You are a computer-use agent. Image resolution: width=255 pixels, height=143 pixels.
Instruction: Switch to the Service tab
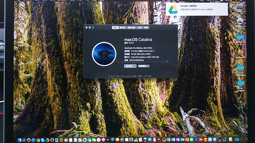146,28
